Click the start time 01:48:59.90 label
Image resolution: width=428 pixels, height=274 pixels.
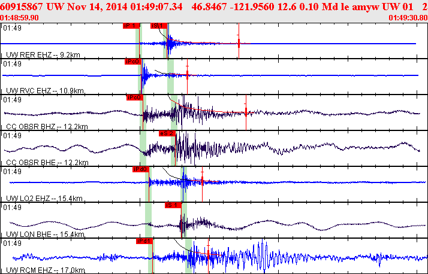[19, 18]
